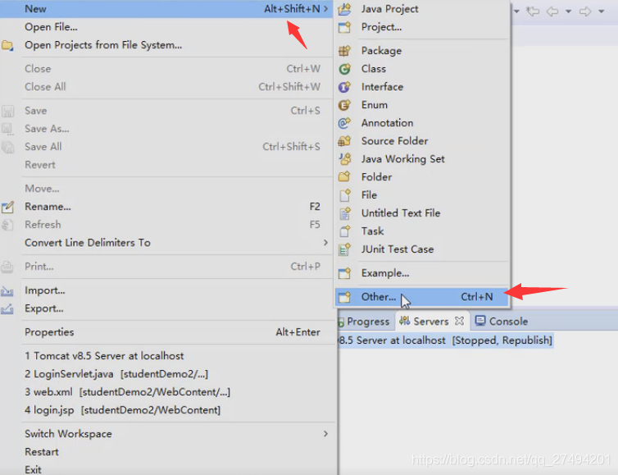Click the Package icon
This screenshot has width=618, height=475.
click(344, 51)
